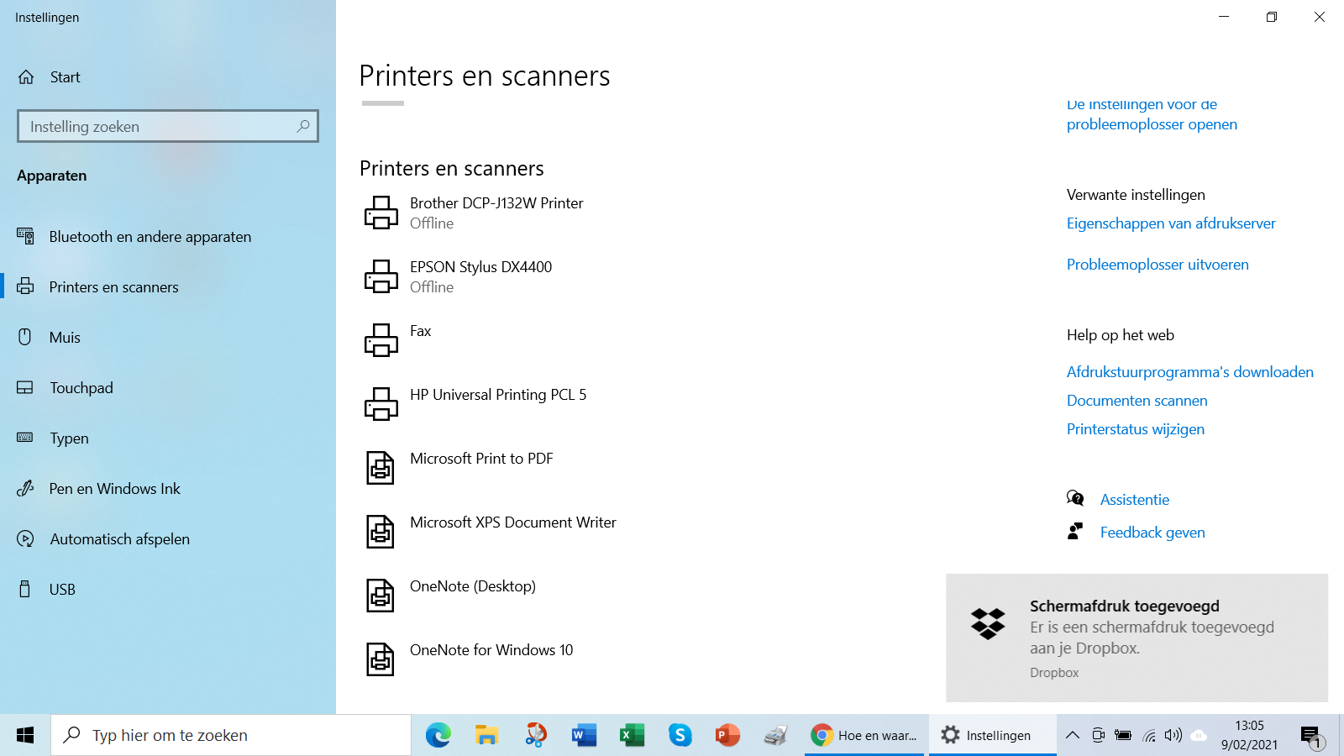This screenshot has width=1344, height=756.
Task: Click the HP Universal Printing PCL 5 icon
Action: point(381,404)
